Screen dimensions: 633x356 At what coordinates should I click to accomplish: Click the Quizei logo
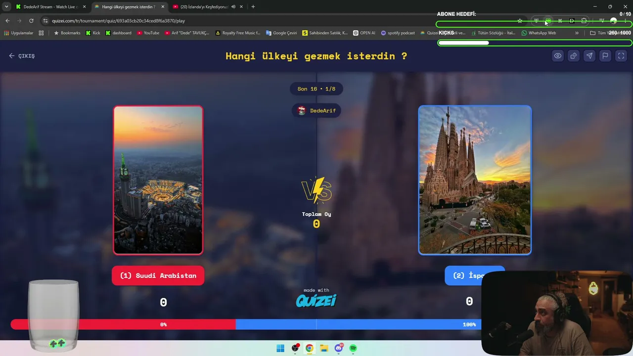[316, 300]
